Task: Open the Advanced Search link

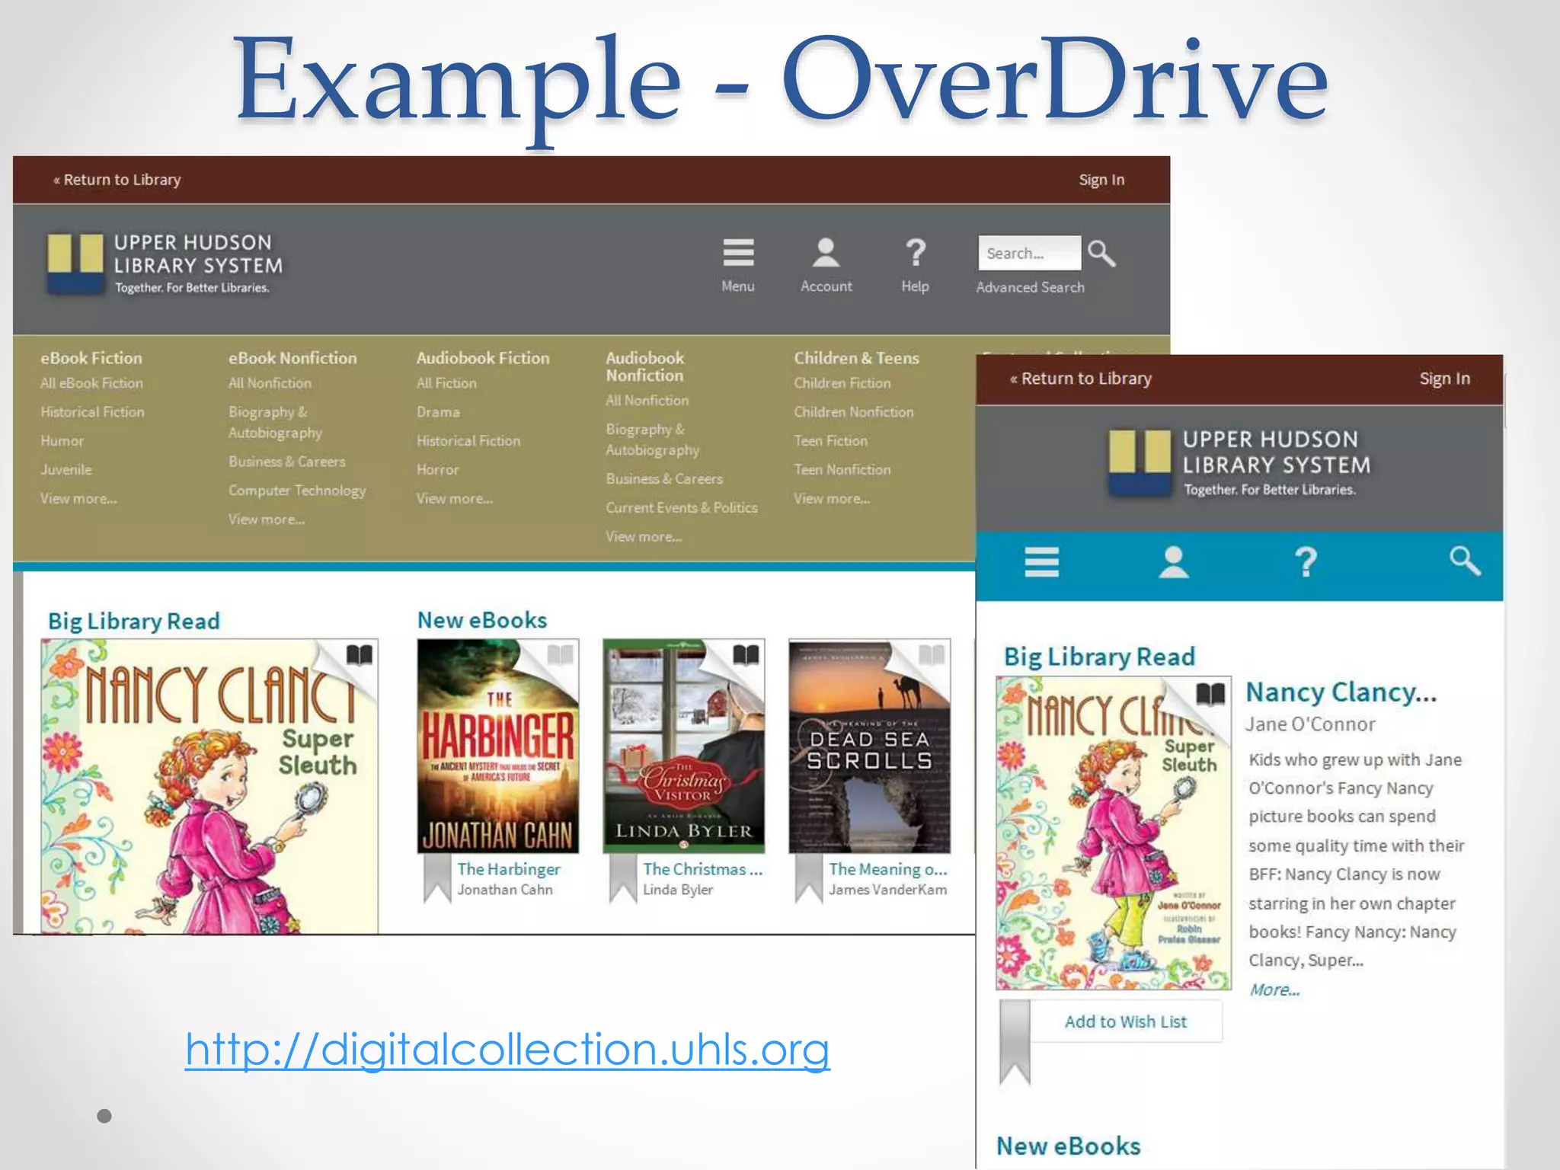Action: tap(1030, 287)
